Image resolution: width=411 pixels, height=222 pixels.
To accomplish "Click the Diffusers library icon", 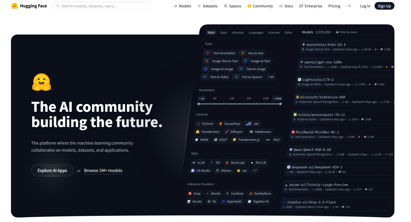I will [x=227, y=132].
